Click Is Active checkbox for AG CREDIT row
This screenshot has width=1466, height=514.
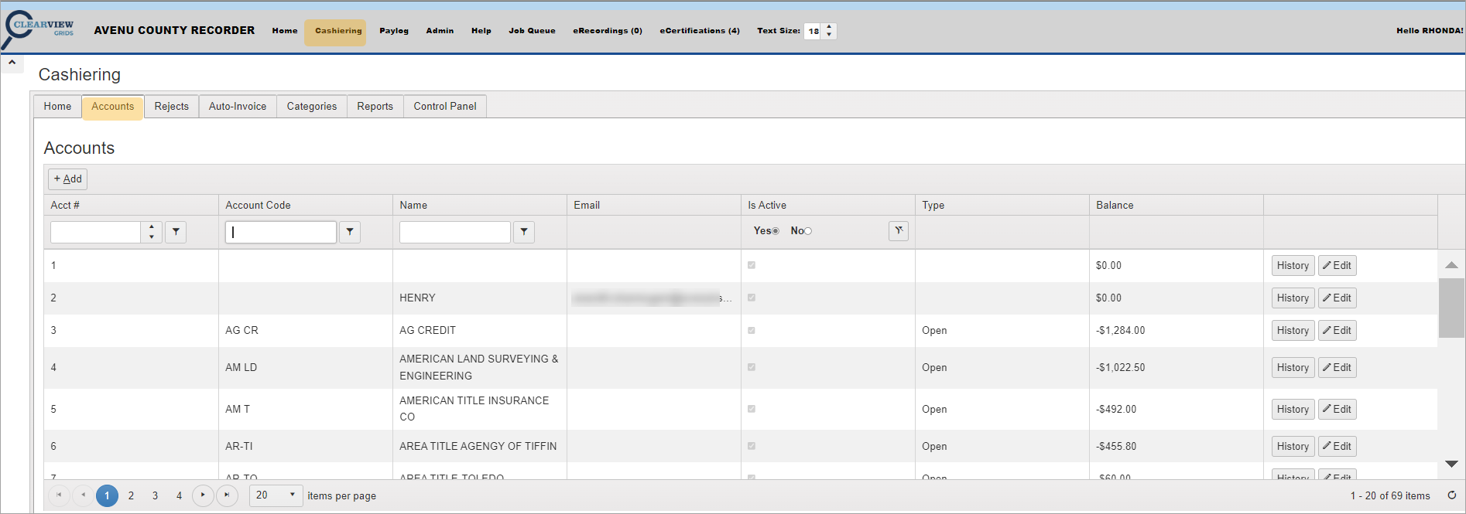pos(752,331)
